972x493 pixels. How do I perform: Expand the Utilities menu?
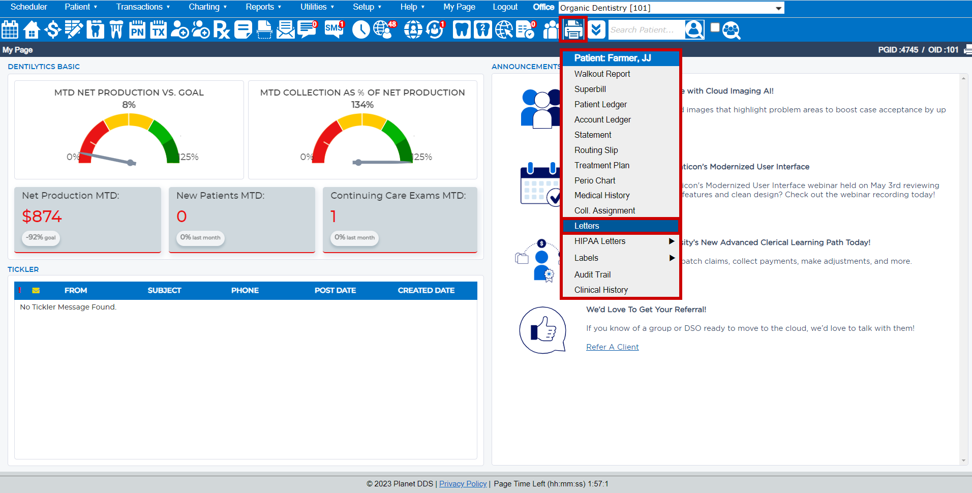point(317,7)
